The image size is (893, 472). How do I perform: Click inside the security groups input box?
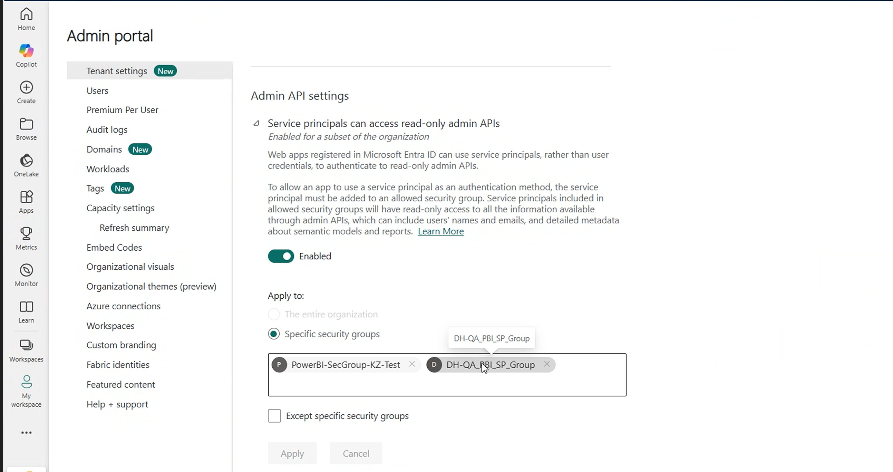click(x=447, y=383)
